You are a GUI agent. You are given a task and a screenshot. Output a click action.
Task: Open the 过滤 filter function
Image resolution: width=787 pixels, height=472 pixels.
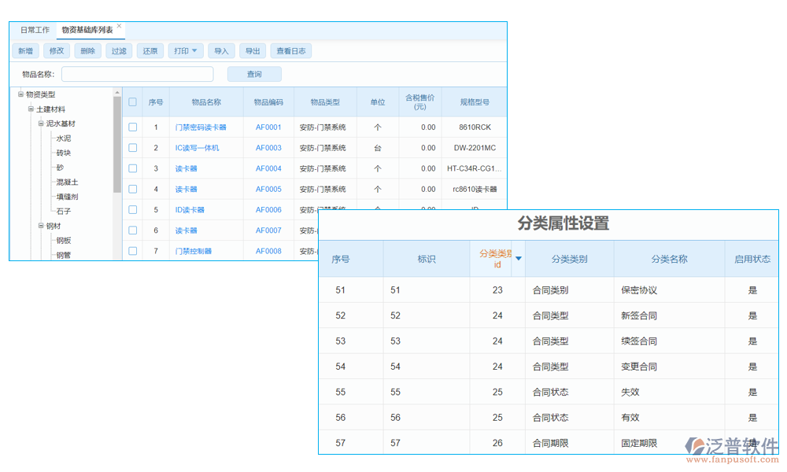[x=119, y=50]
